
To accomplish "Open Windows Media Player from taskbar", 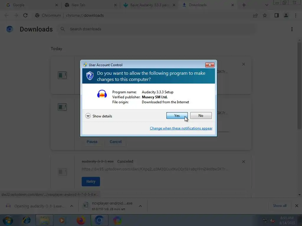I will [62, 220].
